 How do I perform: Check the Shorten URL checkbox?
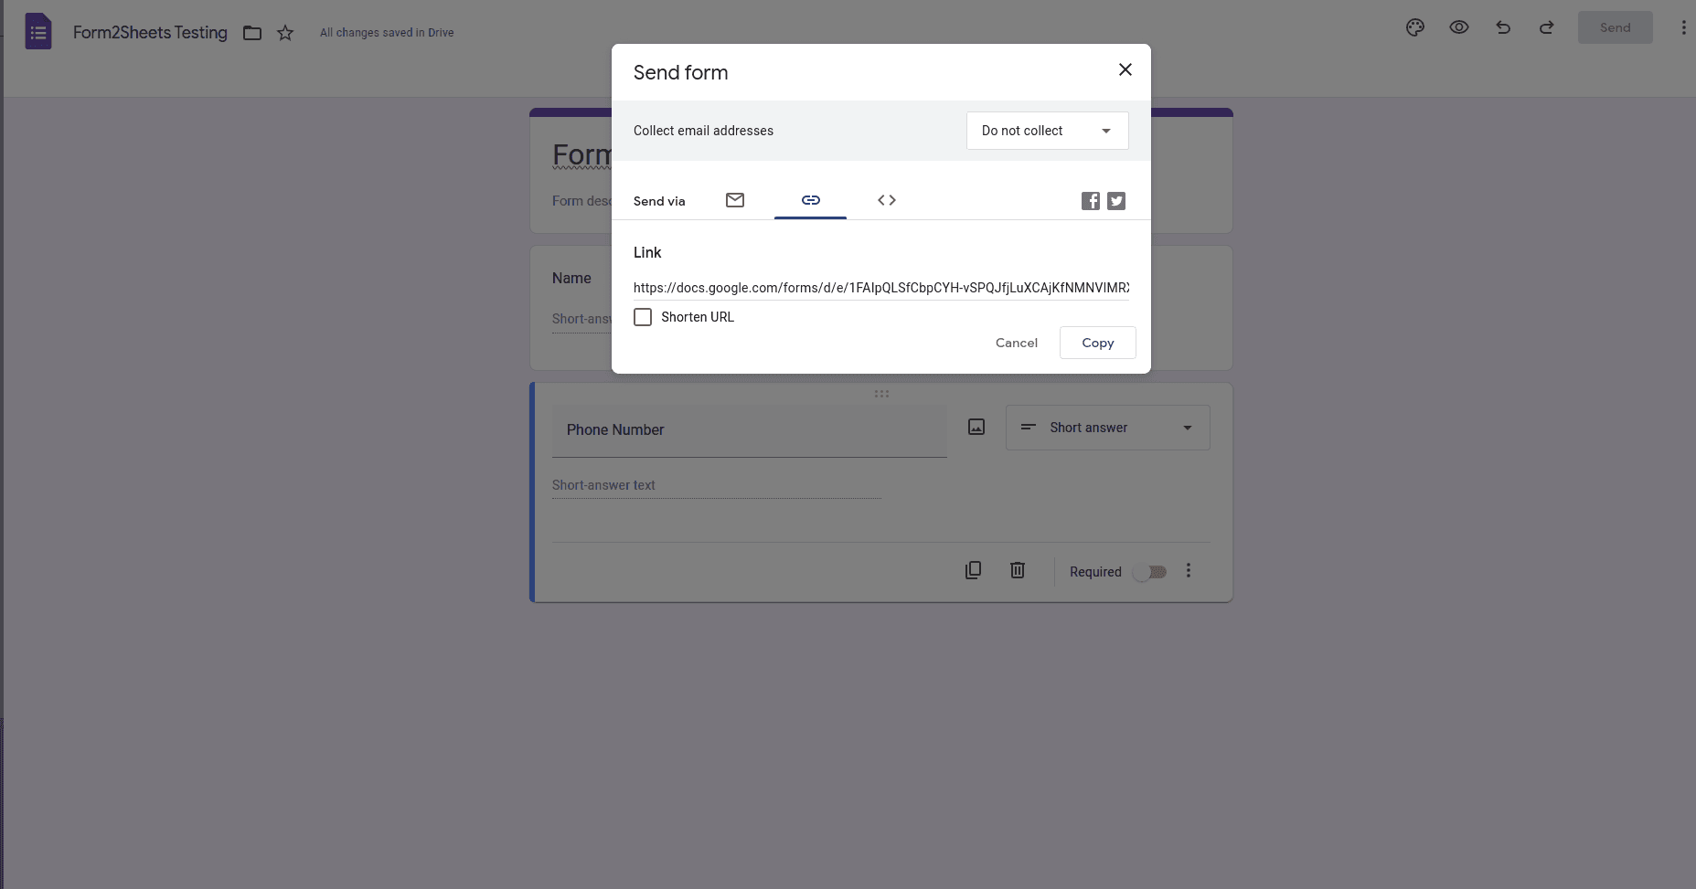643,317
